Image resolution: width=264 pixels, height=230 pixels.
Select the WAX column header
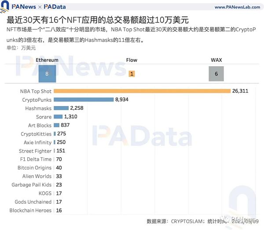(216, 59)
